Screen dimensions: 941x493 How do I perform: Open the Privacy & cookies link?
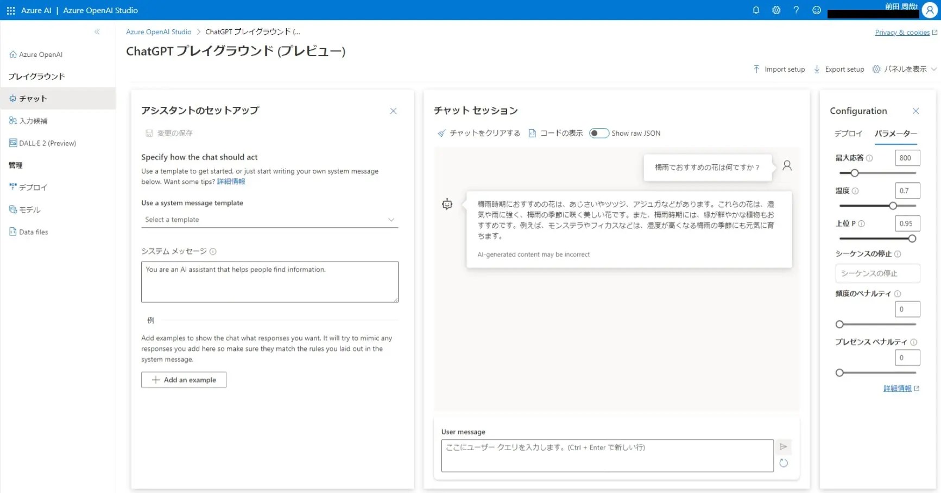pos(901,32)
